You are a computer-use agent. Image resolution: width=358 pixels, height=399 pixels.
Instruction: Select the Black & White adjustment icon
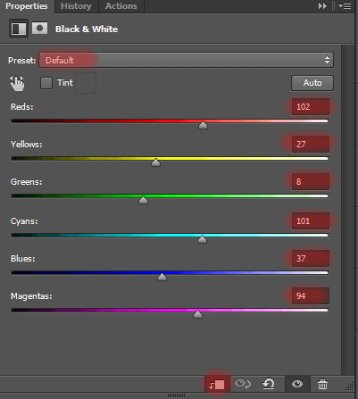coord(19,29)
